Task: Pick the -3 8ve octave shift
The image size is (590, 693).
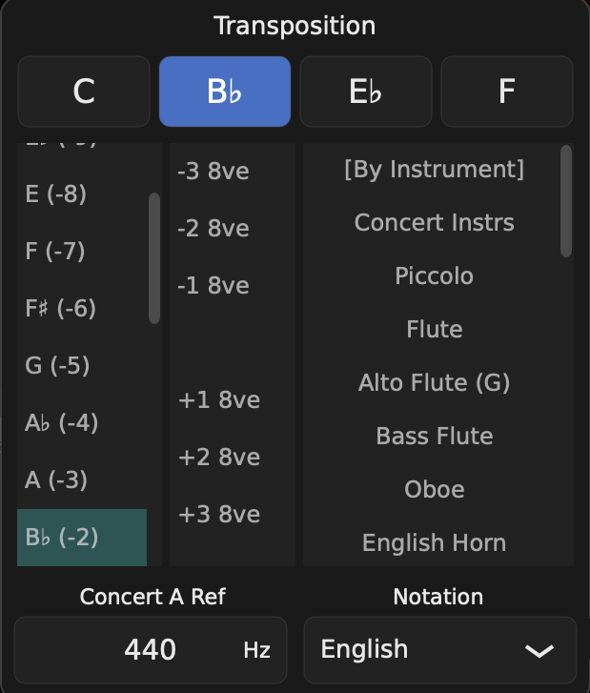Action: 233,171
